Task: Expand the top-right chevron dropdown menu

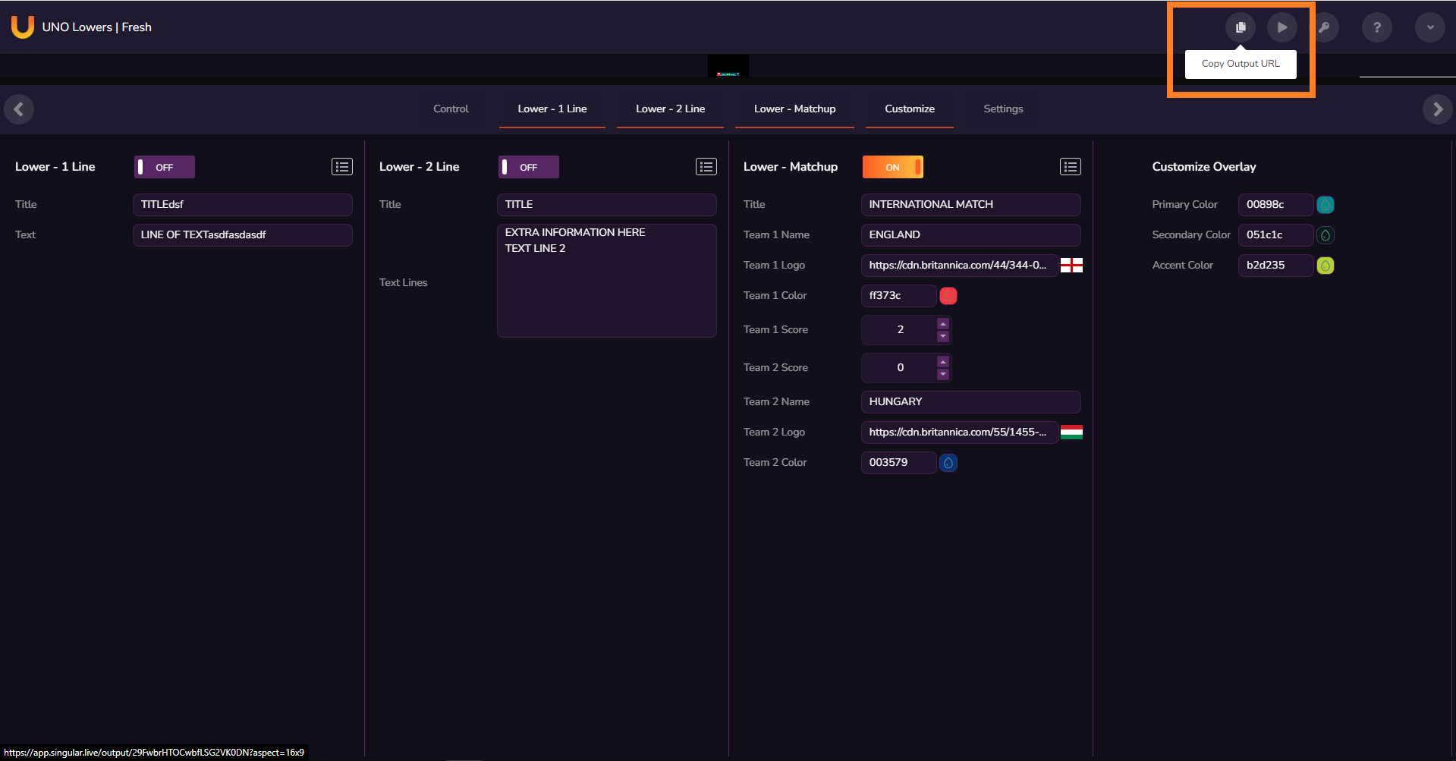Action: pyautogui.click(x=1429, y=27)
